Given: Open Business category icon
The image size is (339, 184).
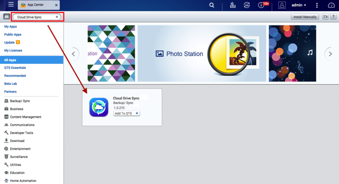Looking at the screenshot, I should [6, 109].
